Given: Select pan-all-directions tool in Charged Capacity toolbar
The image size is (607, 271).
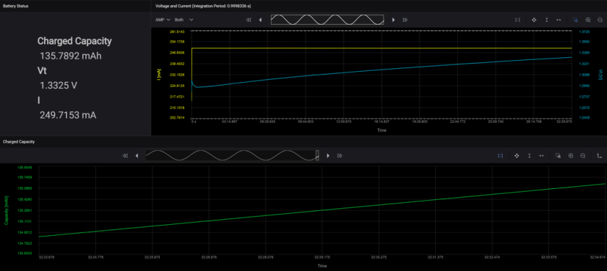Looking at the screenshot, I should [x=517, y=156].
